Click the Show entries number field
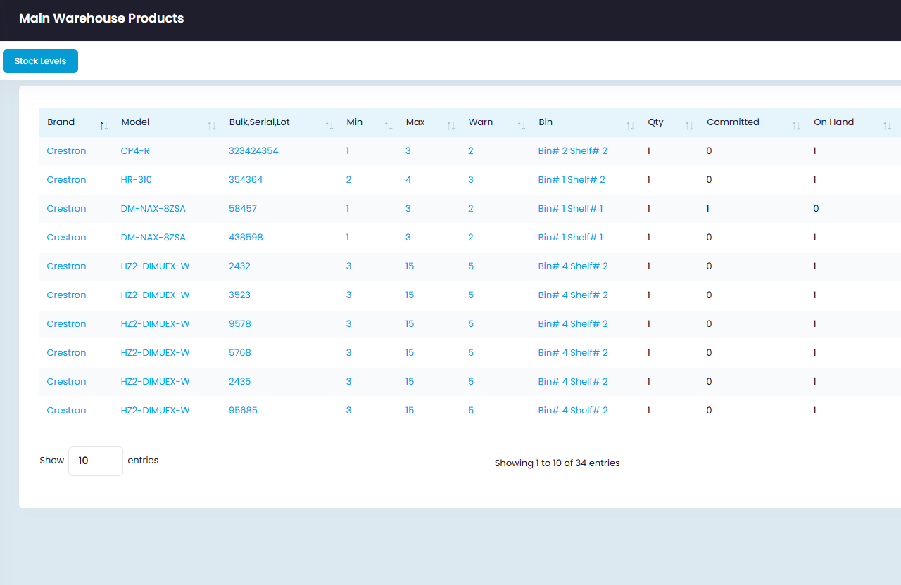 (96, 461)
